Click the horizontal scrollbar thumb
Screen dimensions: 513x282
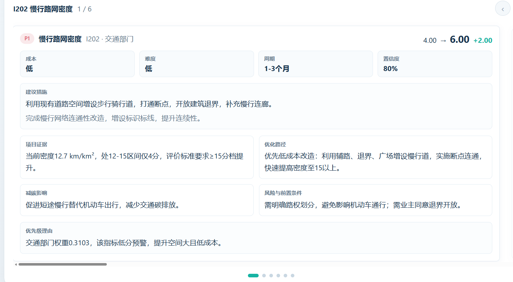point(63,265)
